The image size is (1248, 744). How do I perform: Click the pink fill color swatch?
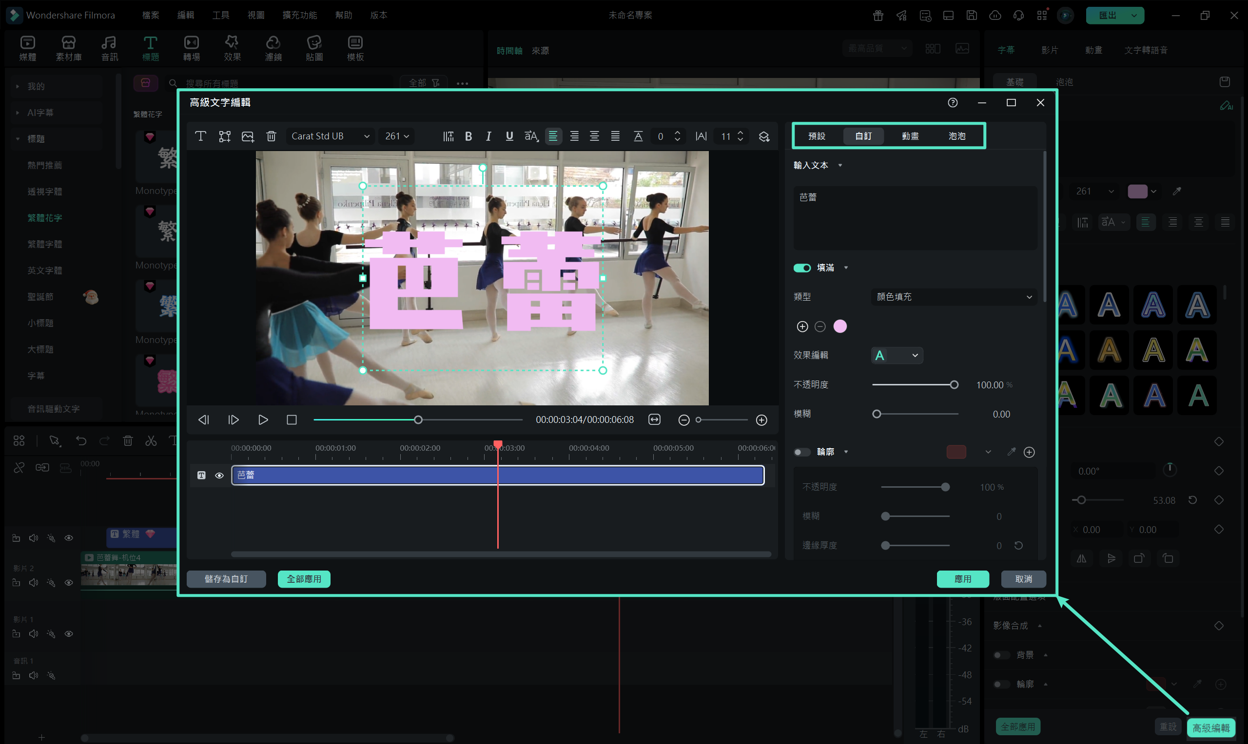839,326
